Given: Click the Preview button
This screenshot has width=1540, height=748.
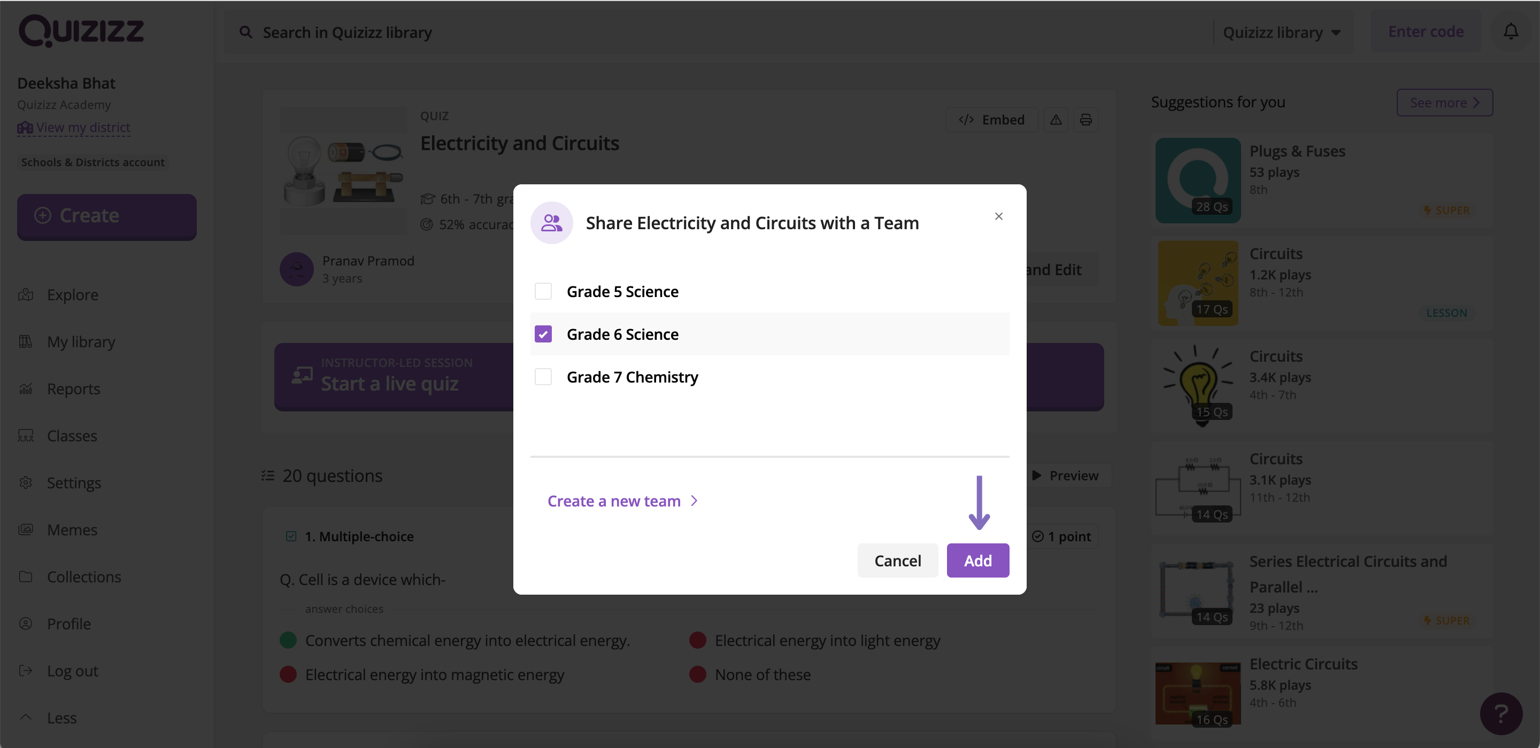Looking at the screenshot, I should [1066, 476].
